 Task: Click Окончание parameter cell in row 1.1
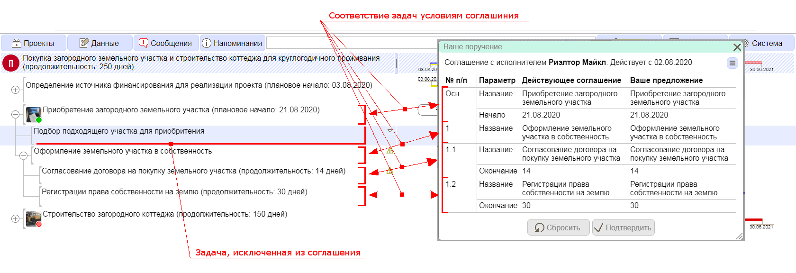[x=498, y=171]
